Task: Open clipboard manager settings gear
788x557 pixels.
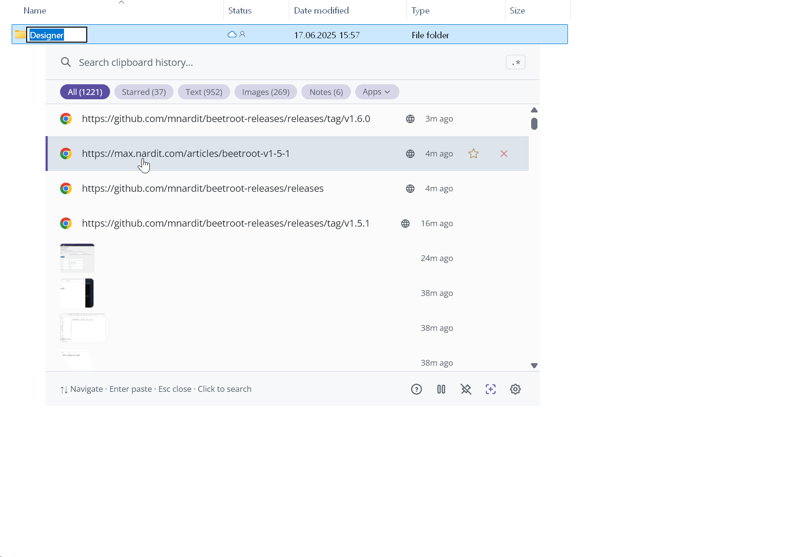Action: [515, 389]
